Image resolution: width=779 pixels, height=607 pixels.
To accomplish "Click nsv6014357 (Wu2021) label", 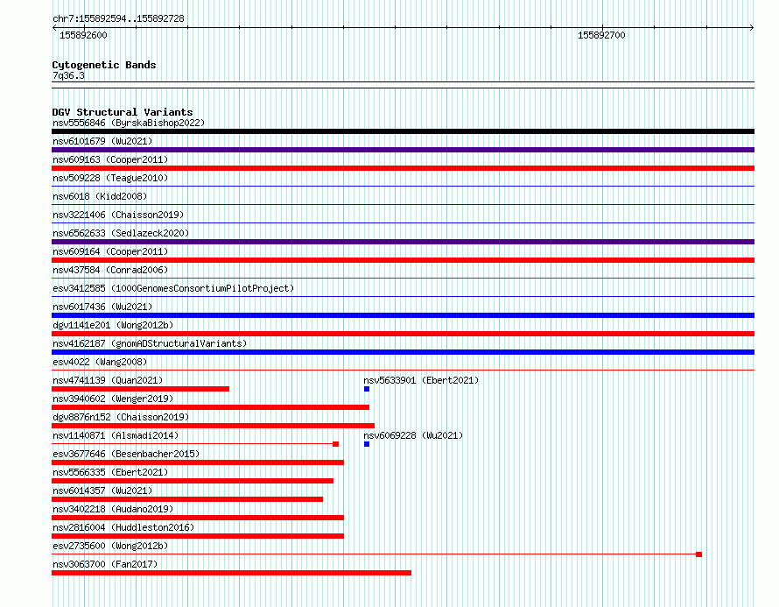I will [x=102, y=491].
